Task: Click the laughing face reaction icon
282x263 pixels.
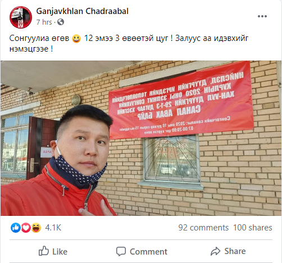Action: pos(36,228)
